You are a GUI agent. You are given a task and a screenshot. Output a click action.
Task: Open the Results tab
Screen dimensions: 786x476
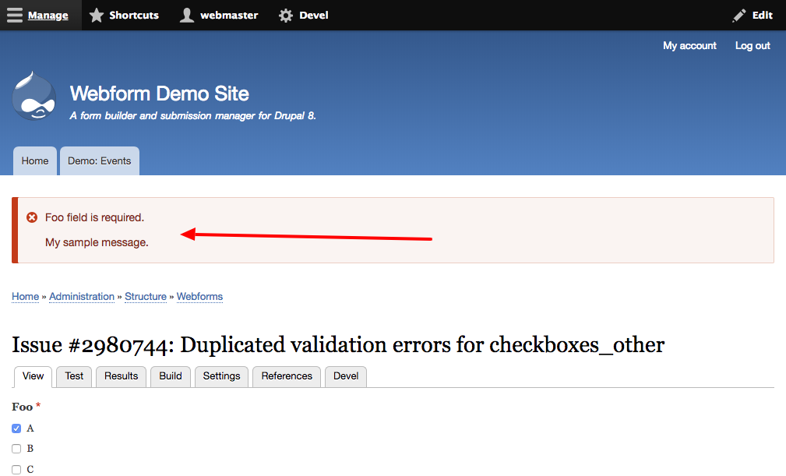121,376
